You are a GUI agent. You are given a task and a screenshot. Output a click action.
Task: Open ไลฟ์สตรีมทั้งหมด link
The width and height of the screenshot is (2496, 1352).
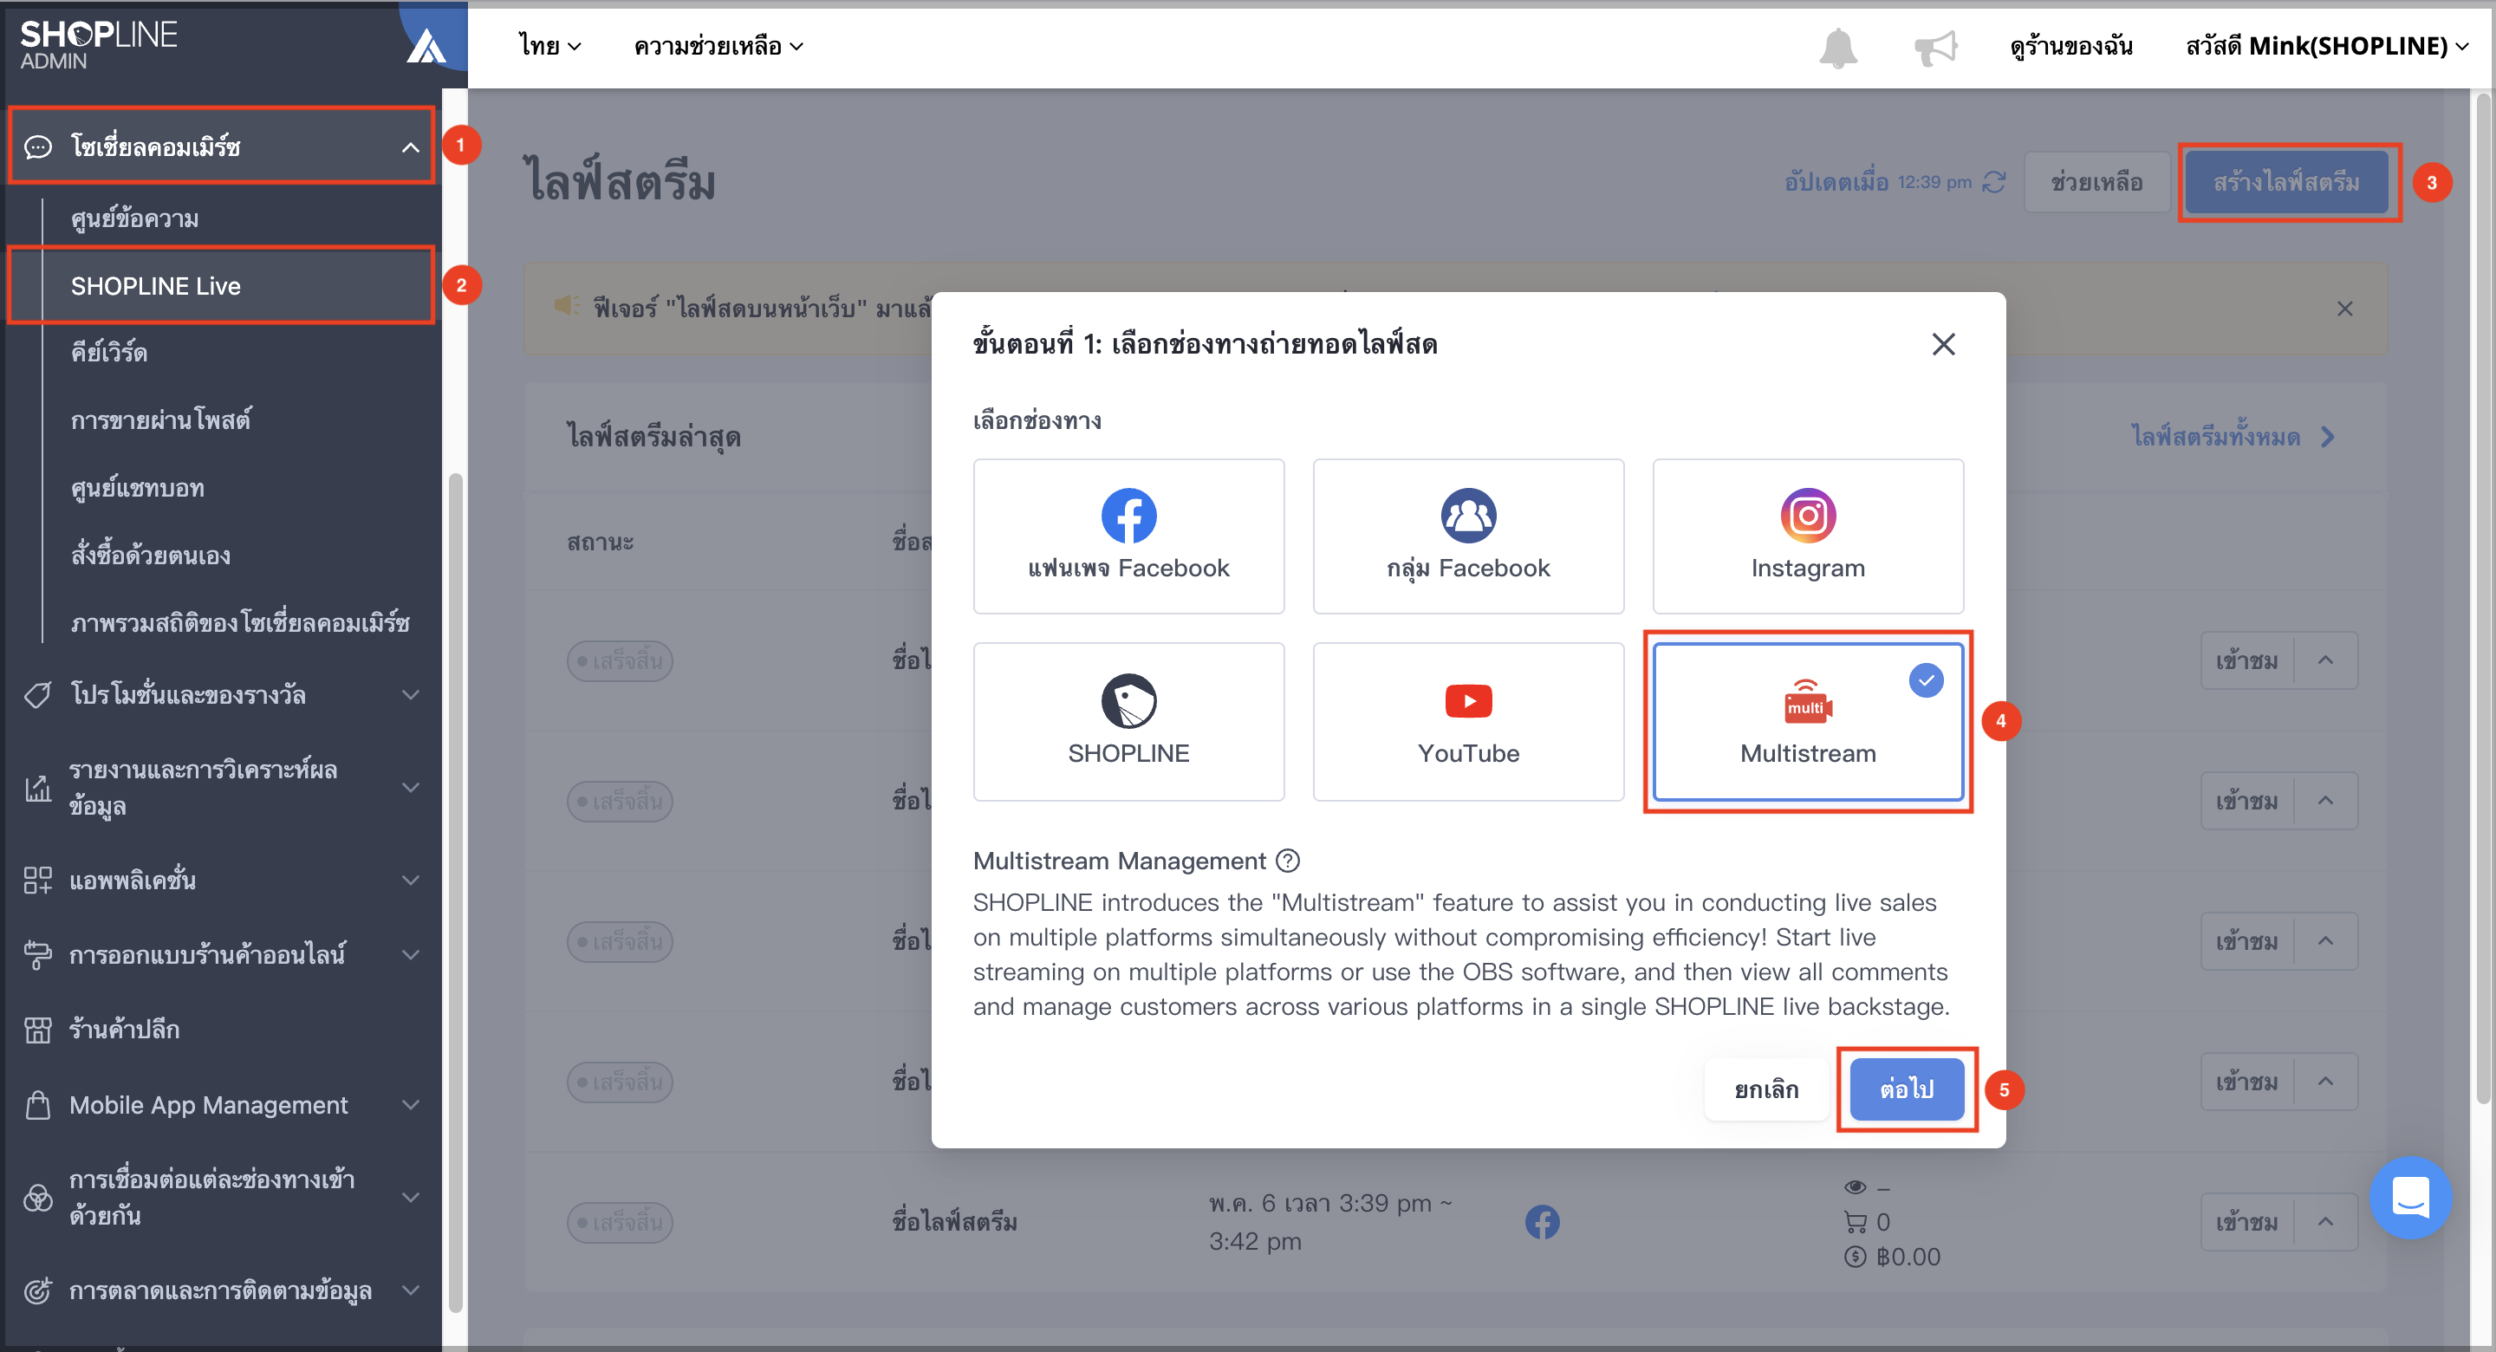(2233, 436)
